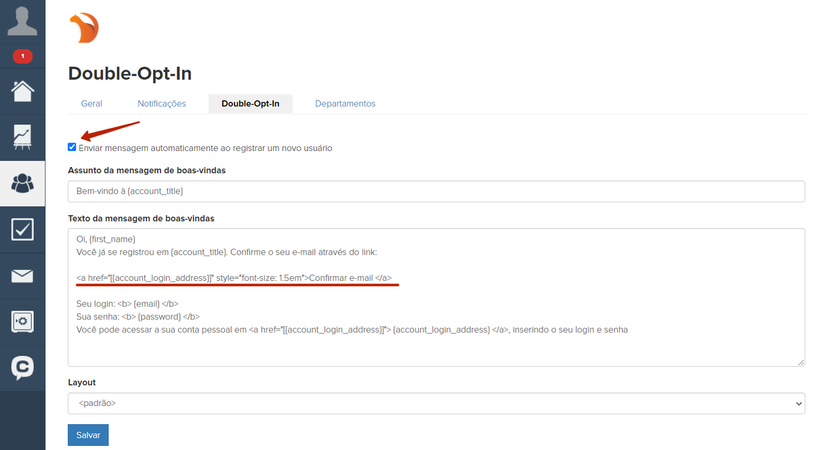Go to the Home sidebar icon
This screenshot has width=813, height=450.
[x=22, y=91]
